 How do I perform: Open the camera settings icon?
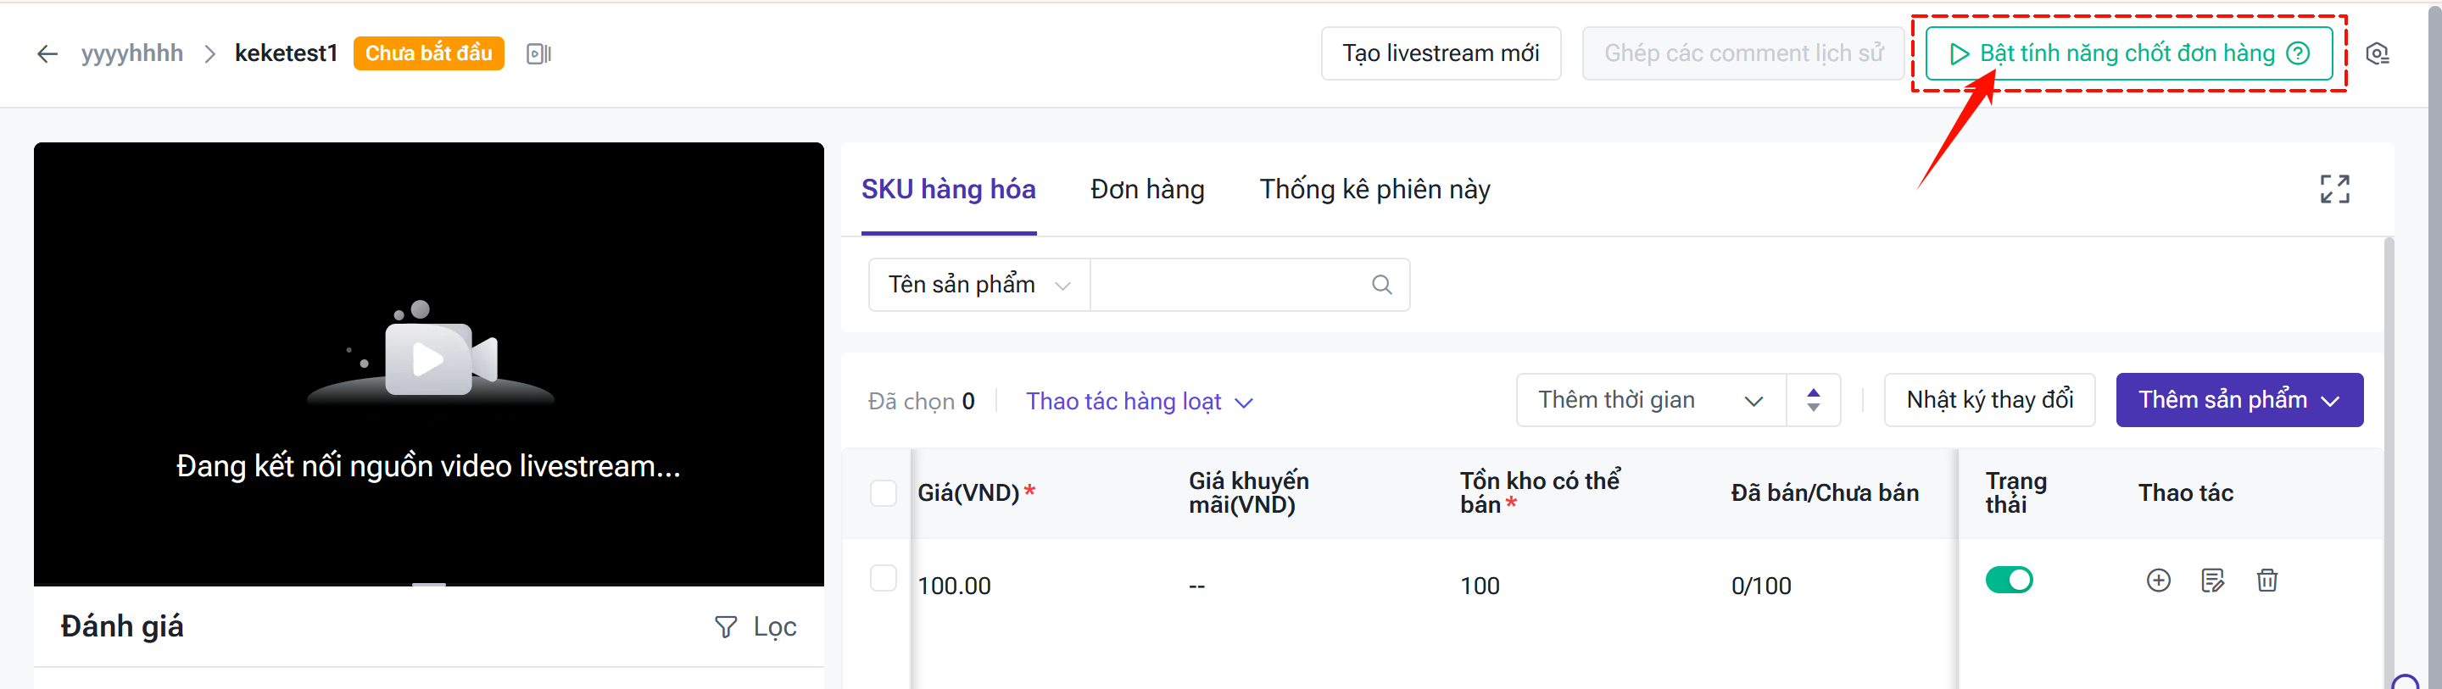[x=2377, y=54]
